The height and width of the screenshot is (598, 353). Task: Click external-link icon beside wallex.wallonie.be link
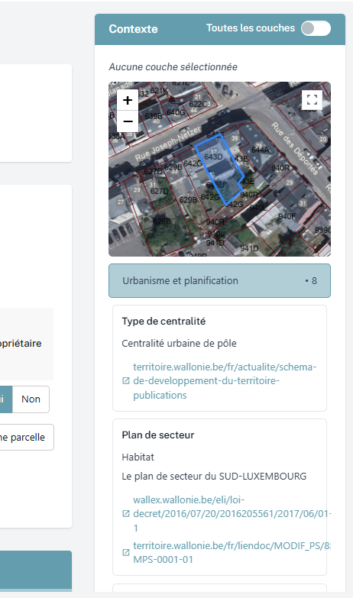point(126,514)
